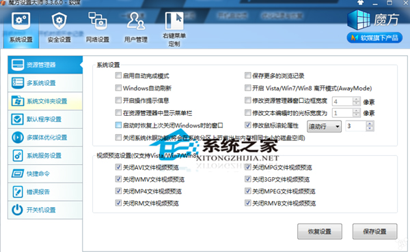Decrease cursor width stepper value
This screenshot has height=252, width=410.
click(x=357, y=115)
